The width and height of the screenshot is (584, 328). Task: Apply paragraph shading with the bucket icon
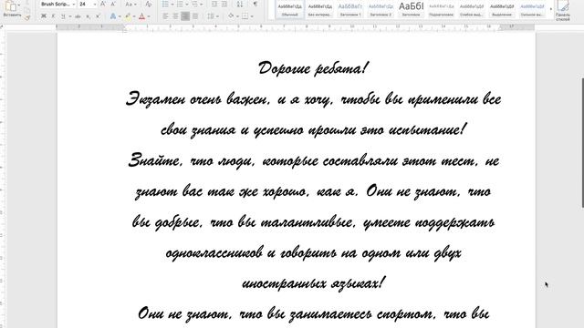(231, 16)
